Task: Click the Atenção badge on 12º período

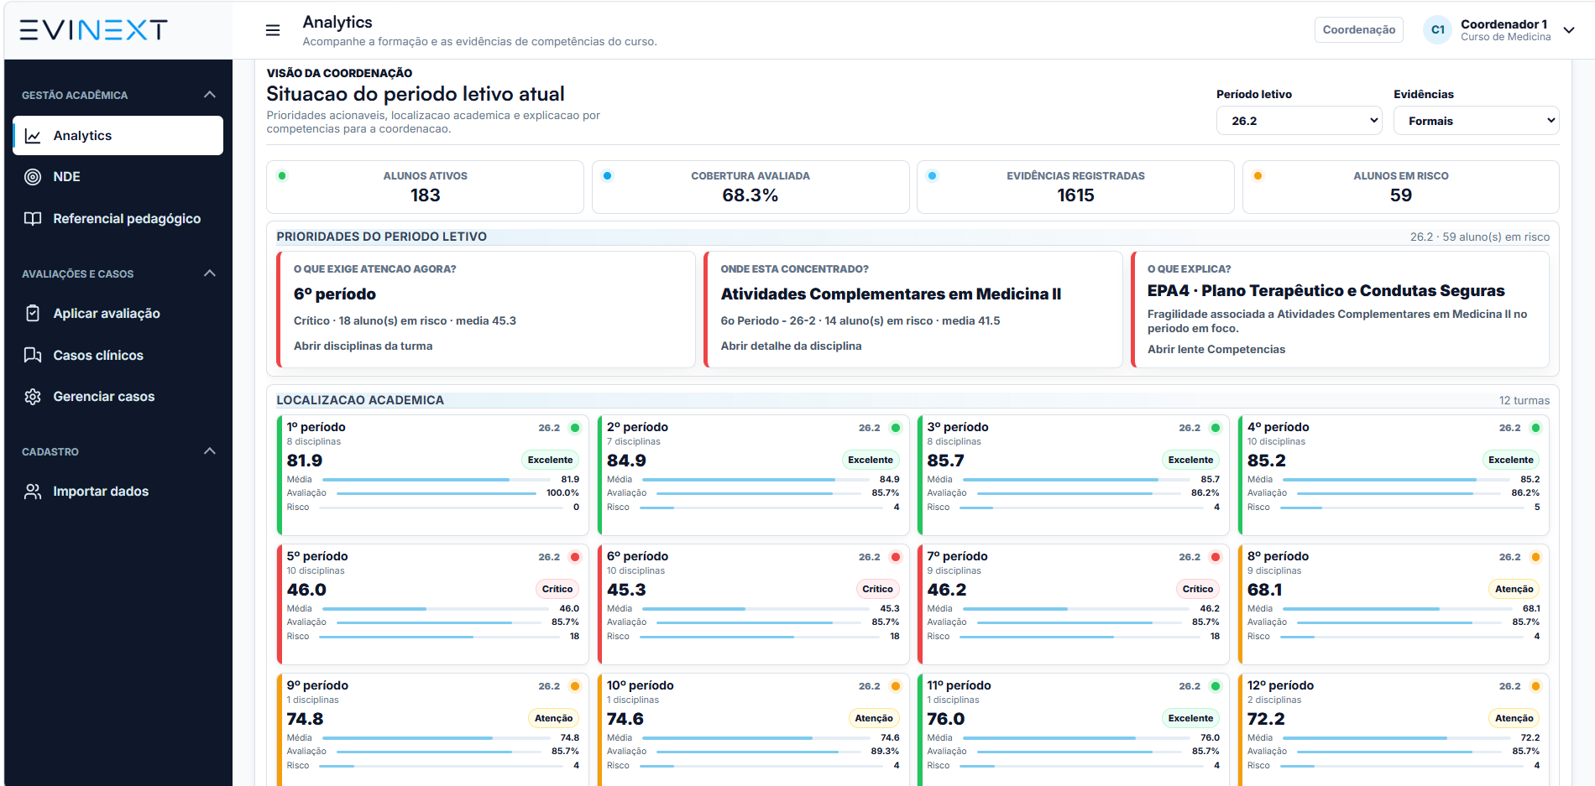Action: coord(1514,718)
